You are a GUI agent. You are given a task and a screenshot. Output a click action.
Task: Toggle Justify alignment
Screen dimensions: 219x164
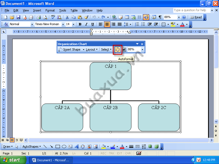120,24
